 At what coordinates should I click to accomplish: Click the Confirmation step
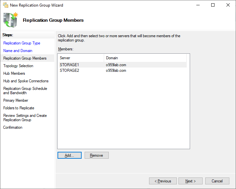(13, 127)
